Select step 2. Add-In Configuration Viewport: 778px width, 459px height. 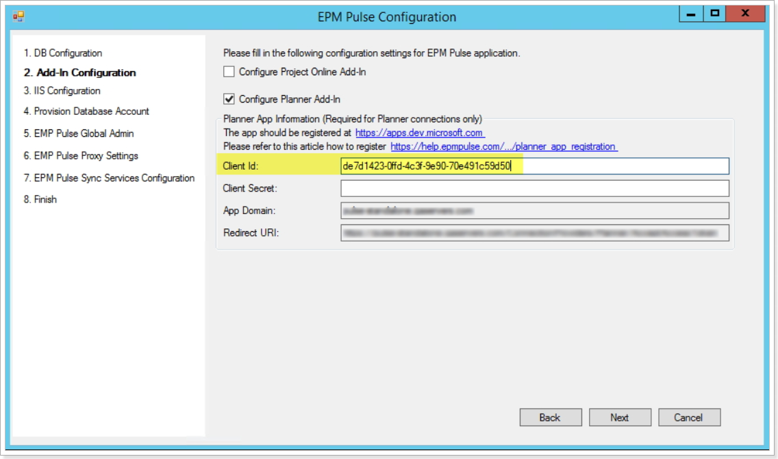80,73
